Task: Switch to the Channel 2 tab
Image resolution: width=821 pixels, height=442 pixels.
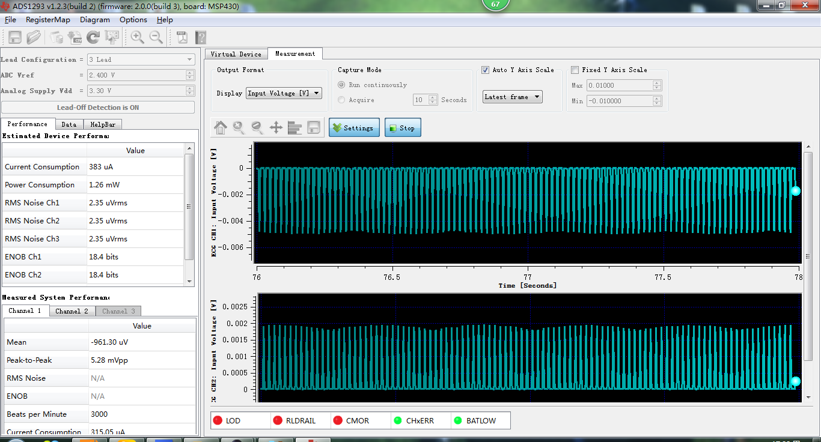Action: pos(72,311)
